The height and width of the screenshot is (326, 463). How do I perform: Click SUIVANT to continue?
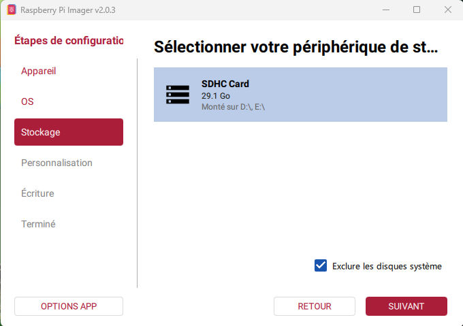point(406,306)
